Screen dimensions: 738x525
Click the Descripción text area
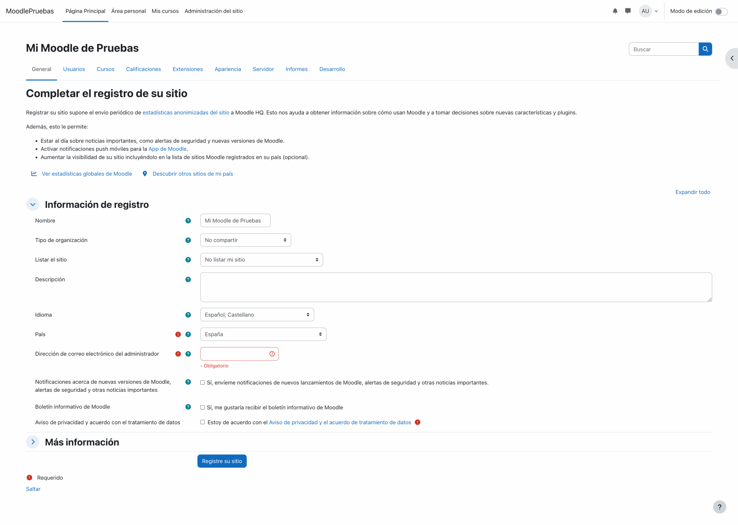pyautogui.click(x=456, y=287)
